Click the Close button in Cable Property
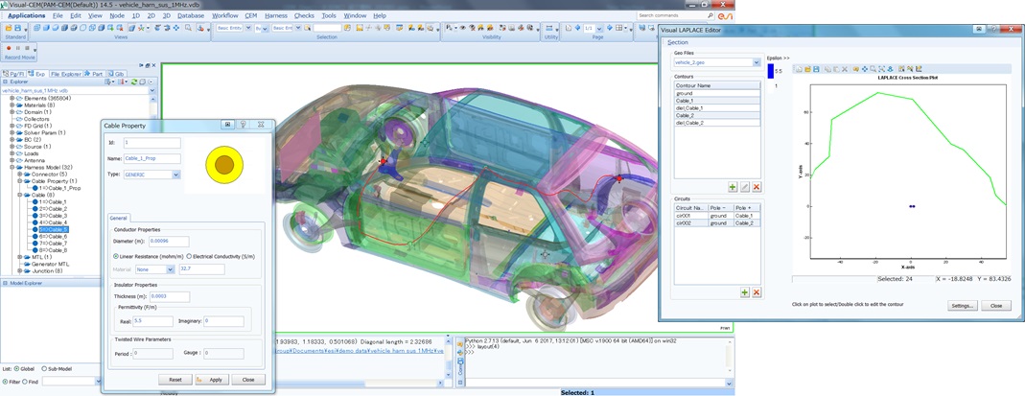The width and height of the screenshot is (1025, 396). coord(247,380)
